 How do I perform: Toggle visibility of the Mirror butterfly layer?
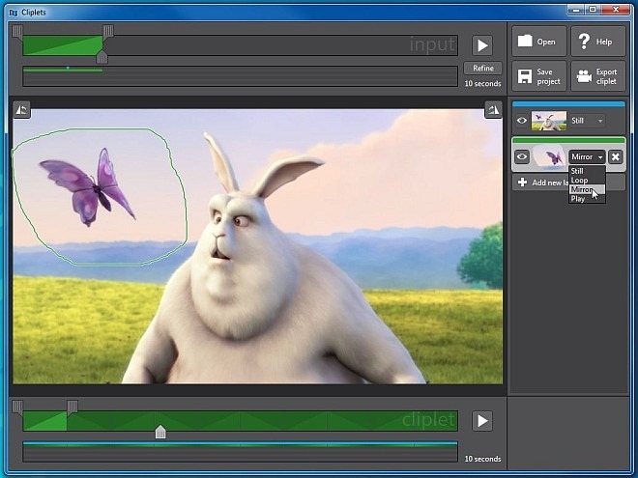tap(522, 156)
